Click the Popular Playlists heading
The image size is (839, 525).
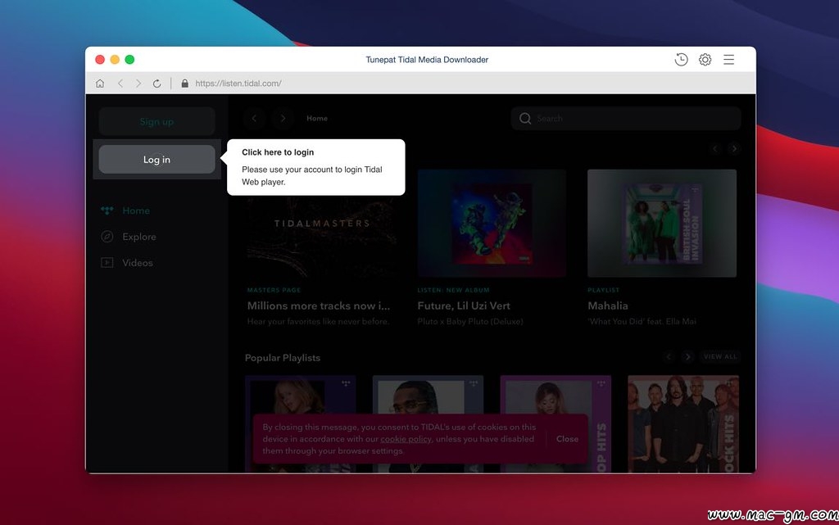tap(283, 358)
